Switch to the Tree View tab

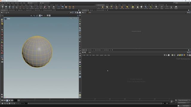(90, 50)
